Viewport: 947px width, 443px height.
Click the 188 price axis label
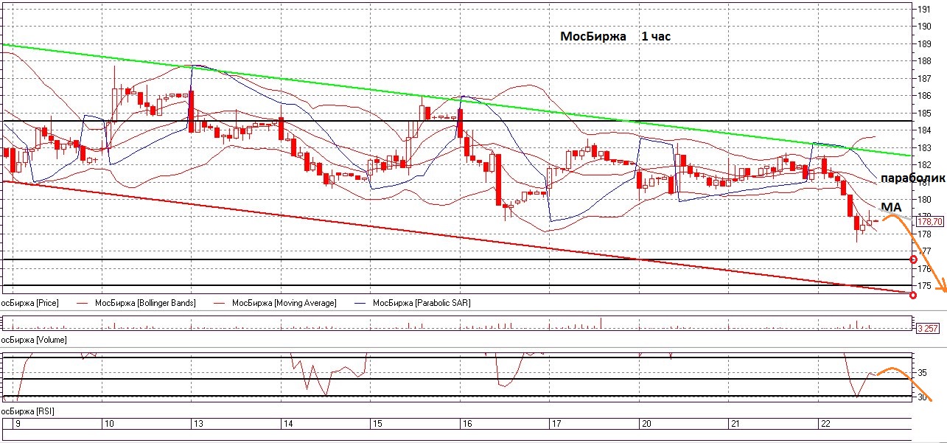[925, 60]
